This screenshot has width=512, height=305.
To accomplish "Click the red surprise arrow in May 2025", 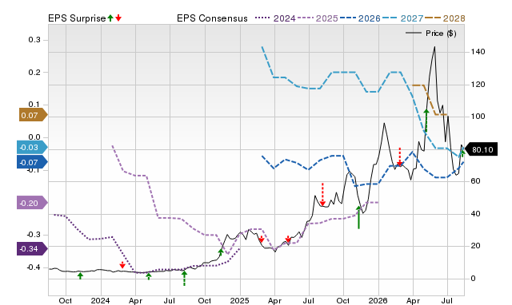I will 288,240.
